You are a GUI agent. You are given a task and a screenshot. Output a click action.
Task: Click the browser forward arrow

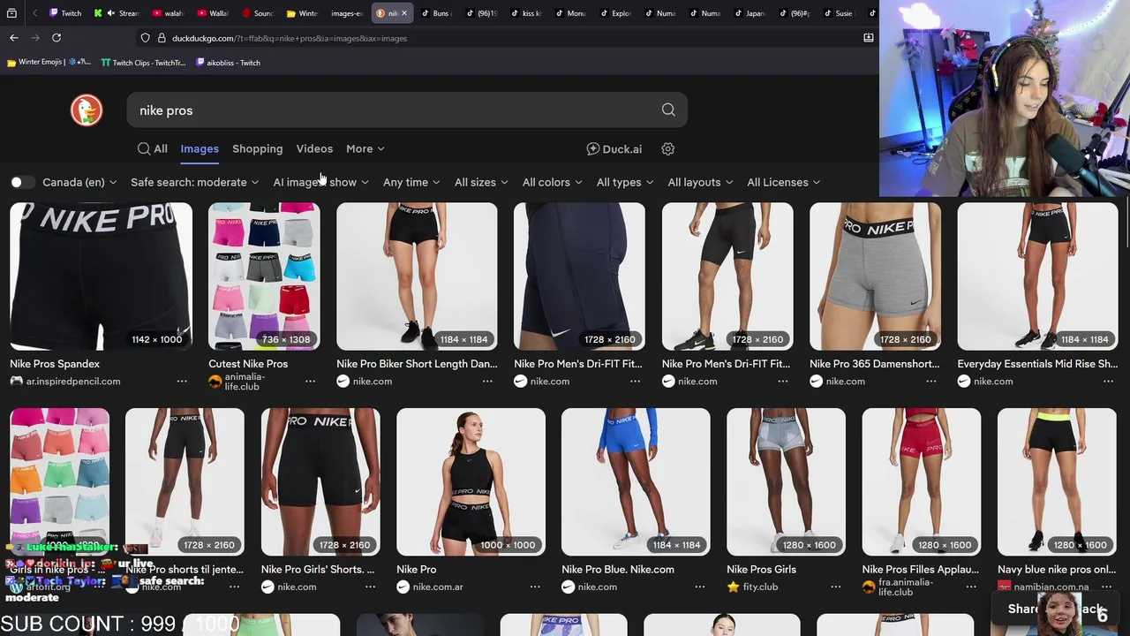tap(35, 38)
